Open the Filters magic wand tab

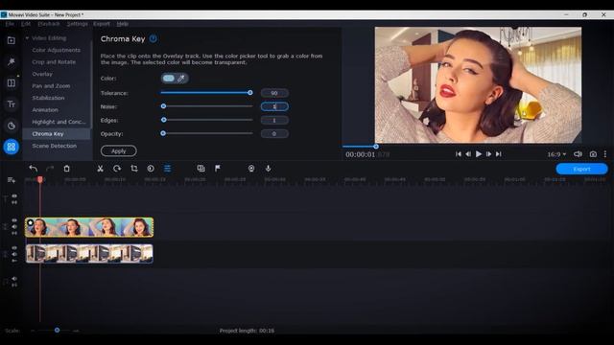coord(11,61)
